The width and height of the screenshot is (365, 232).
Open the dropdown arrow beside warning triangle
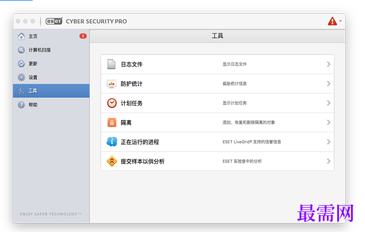[341, 21]
